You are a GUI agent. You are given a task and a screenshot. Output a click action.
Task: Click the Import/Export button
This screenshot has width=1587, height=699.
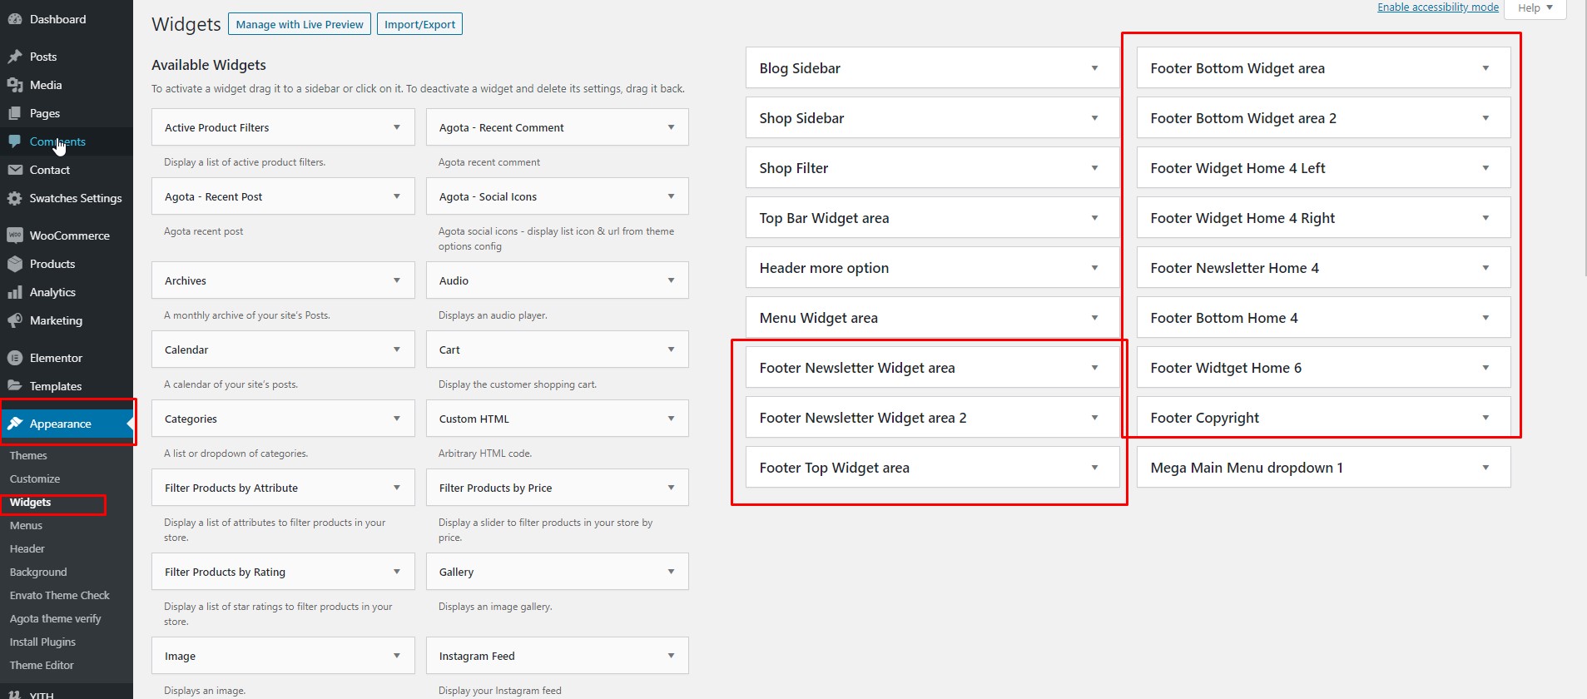419,24
